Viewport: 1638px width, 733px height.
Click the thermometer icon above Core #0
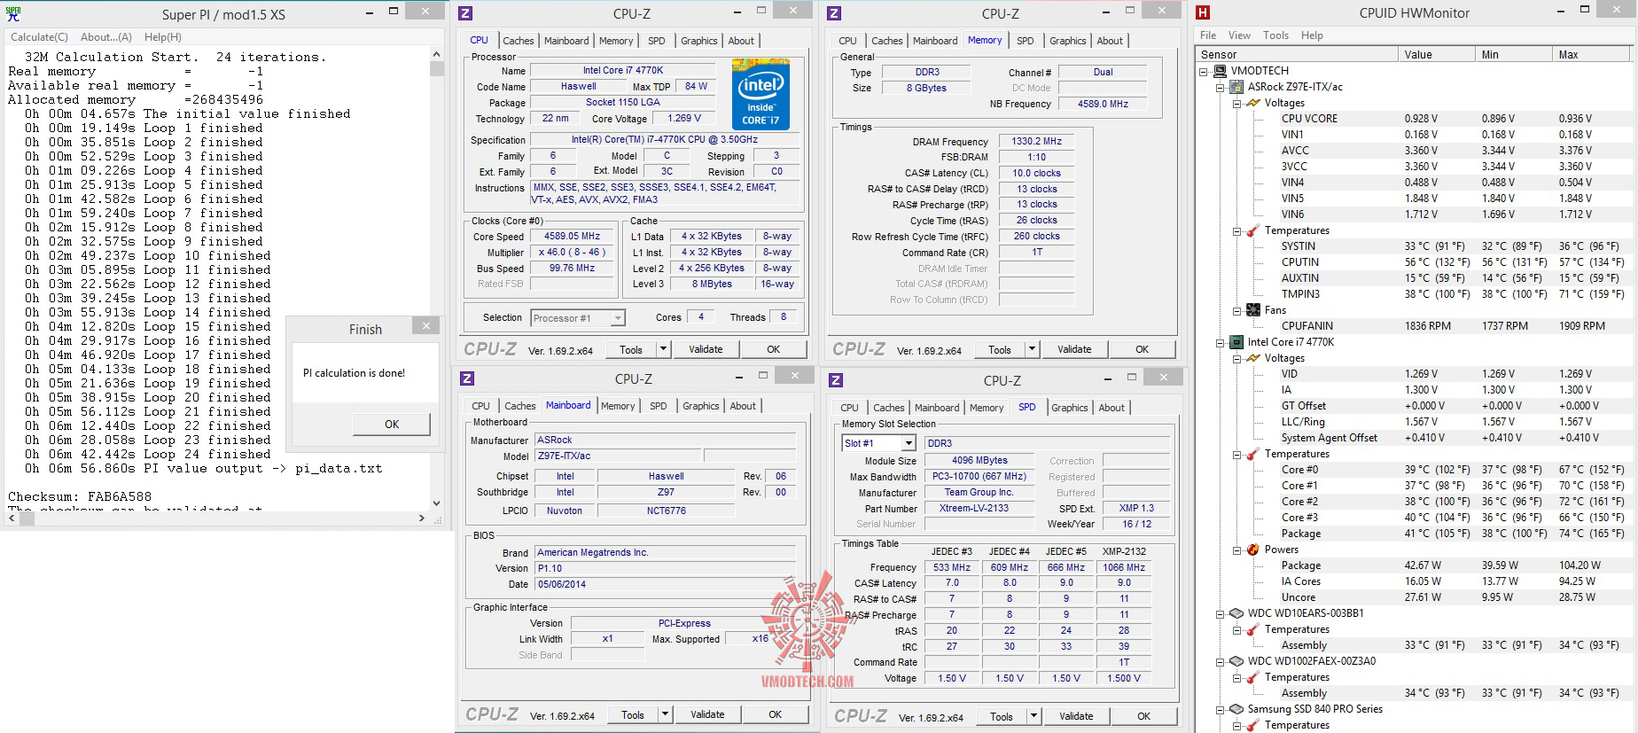(x=1253, y=454)
